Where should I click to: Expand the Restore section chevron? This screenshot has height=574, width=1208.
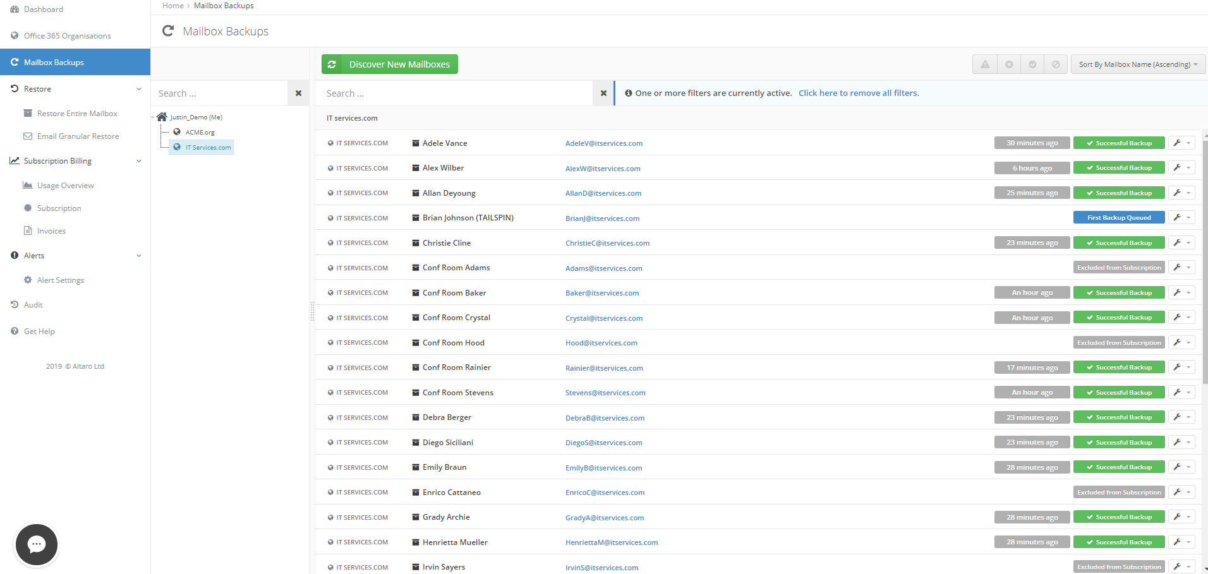138,88
